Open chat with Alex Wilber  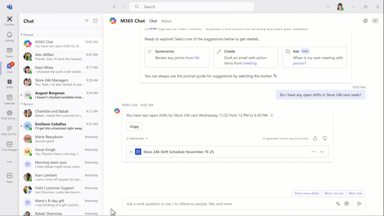click(61, 56)
